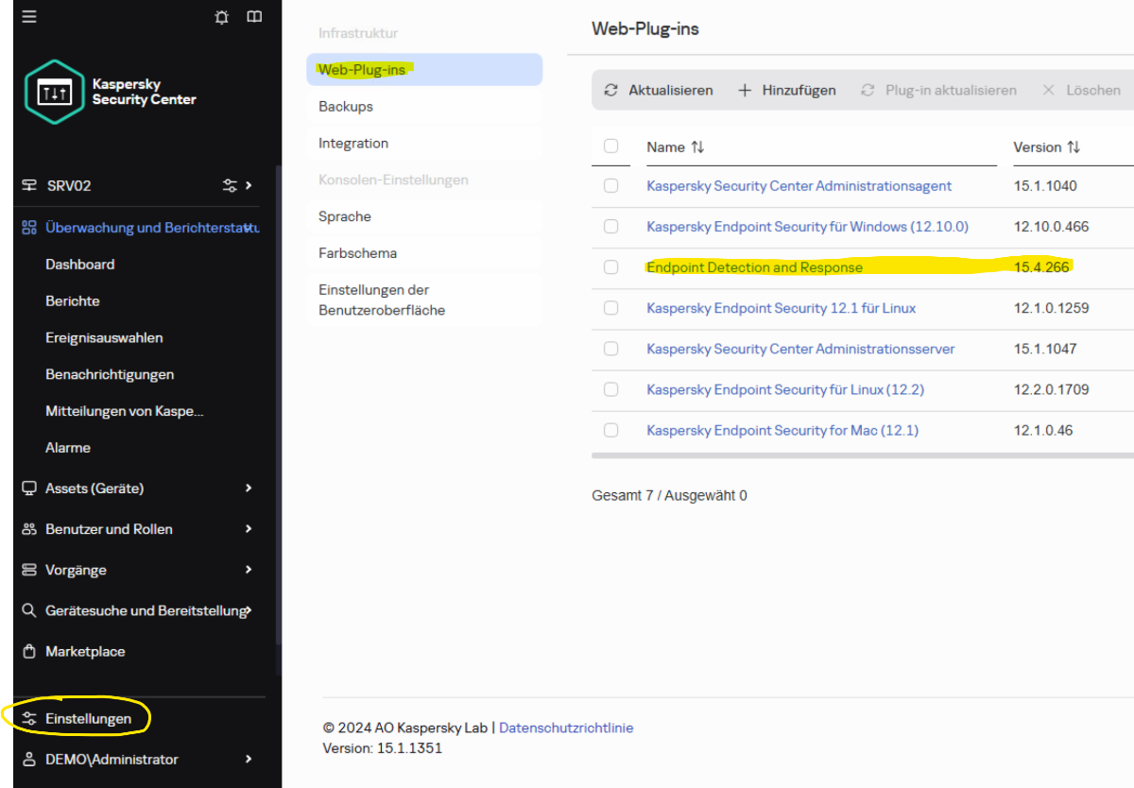
Task: Expand Gerätesuche und Bereitstellung chevron
Action: point(249,610)
